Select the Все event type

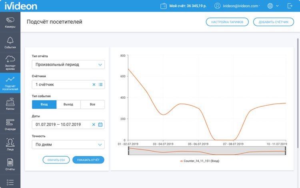(92, 105)
